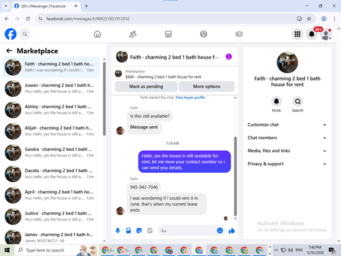Switch to Messenger Facebook browser tab
Image resolution: width=341 pixels, height=256 pixels.
coord(45,6)
